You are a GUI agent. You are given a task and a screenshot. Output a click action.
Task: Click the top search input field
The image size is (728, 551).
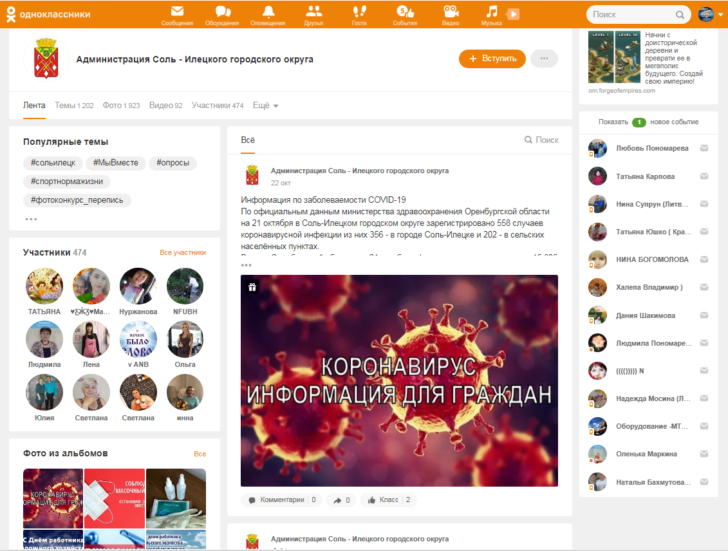coord(631,14)
